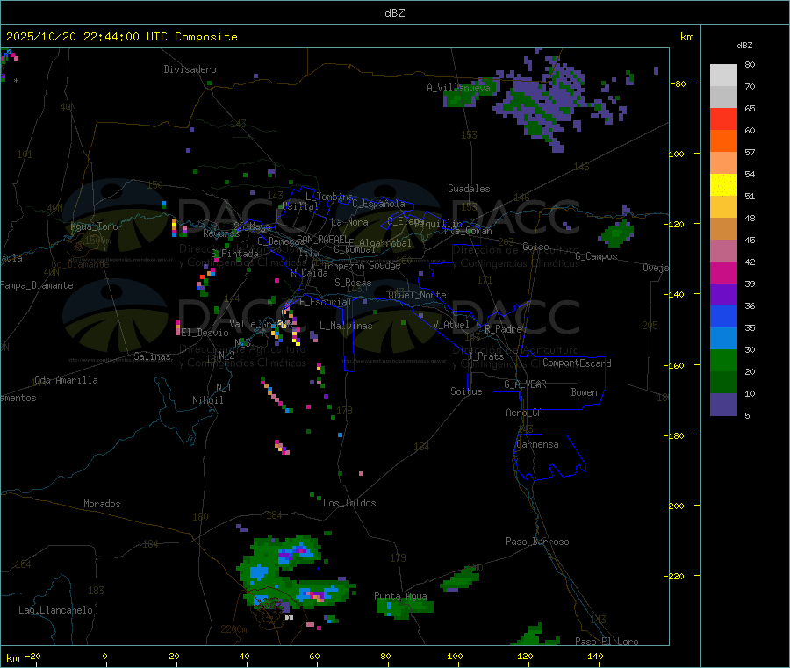Click the L_Malvinas location label
Viewport: 790px width, 668px height.
pyautogui.click(x=346, y=326)
